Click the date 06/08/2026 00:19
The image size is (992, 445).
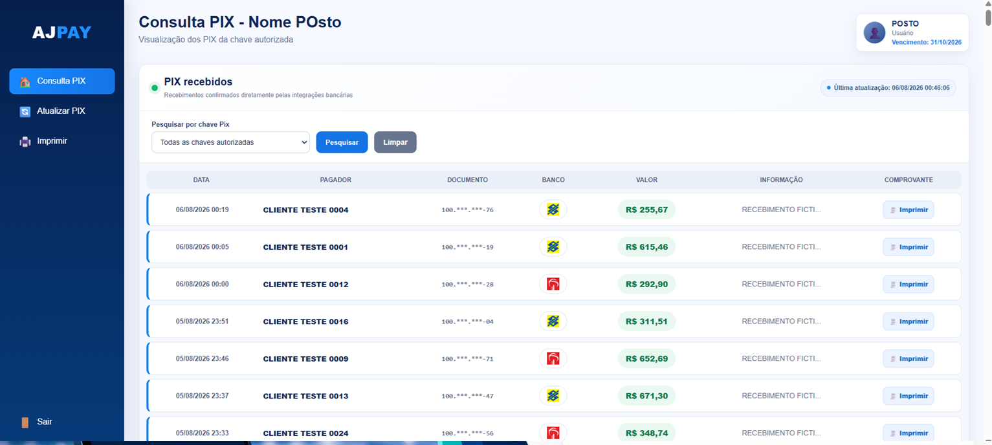tap(202, 210)
